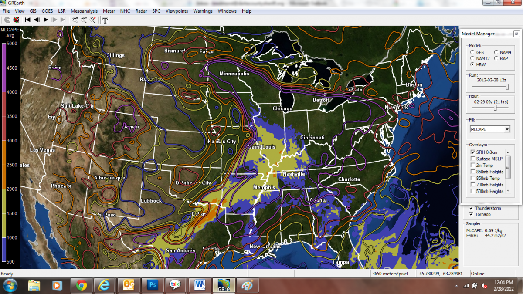
Task: Enable the 700mb Heights overlay
Action: [473, 185]
